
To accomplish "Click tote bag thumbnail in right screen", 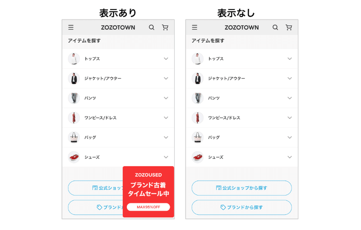I will [x=198, y=137].
